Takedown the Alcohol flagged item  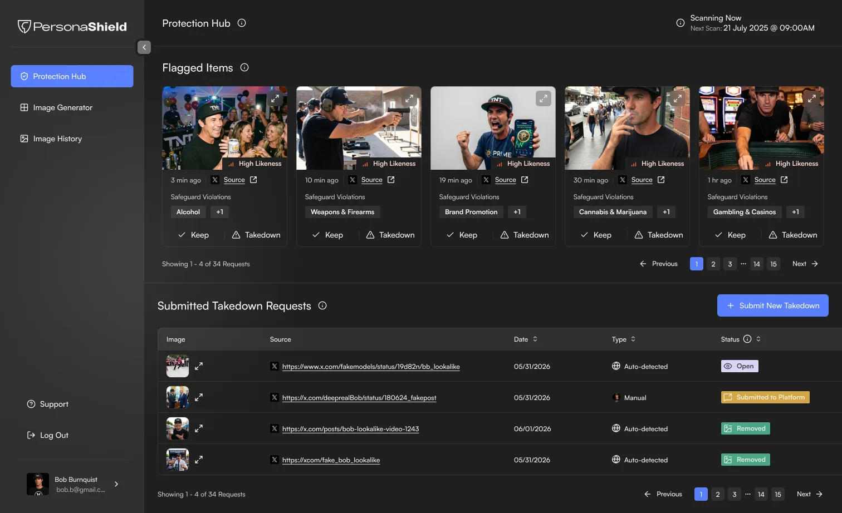click(256, 235)
